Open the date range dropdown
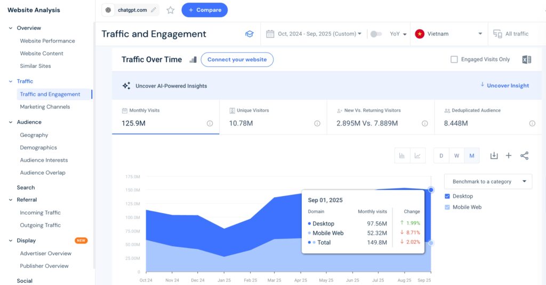 (315, 34)
